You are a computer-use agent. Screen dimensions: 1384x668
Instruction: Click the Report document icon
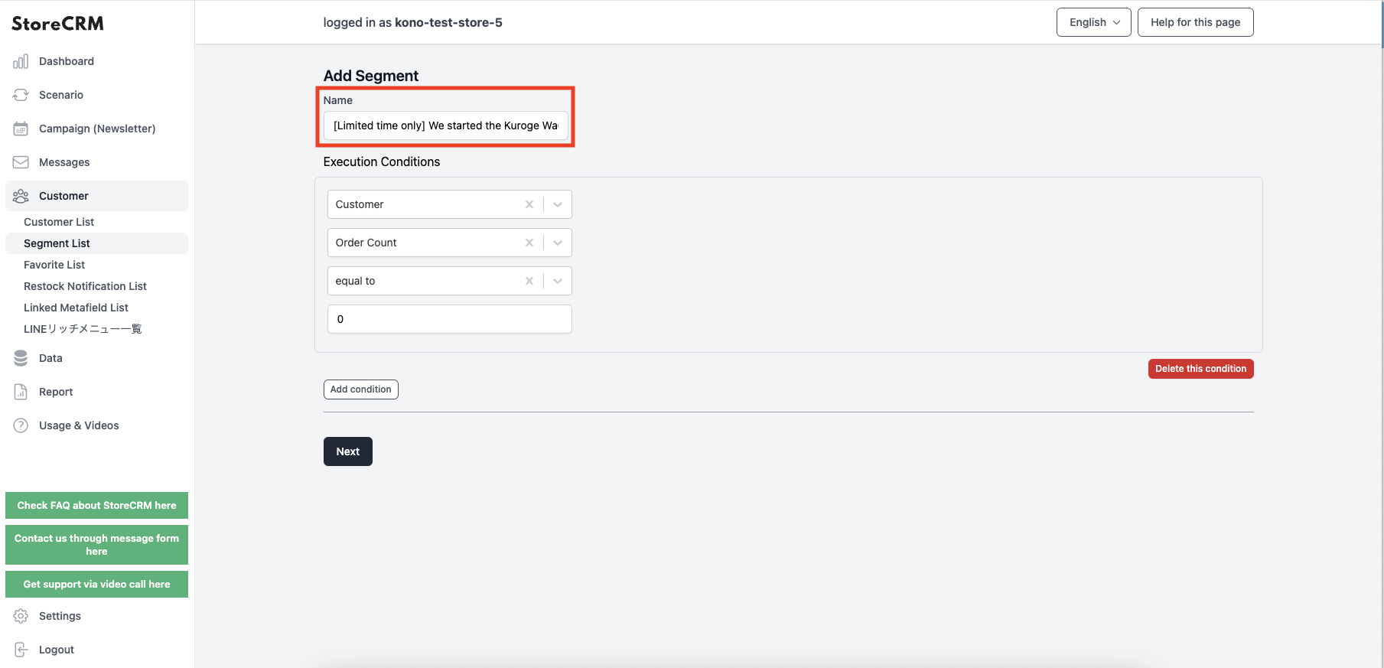[21, 392]
